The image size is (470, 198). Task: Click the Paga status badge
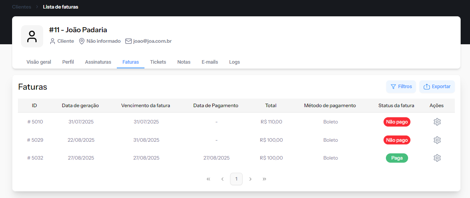coord(397,158)
